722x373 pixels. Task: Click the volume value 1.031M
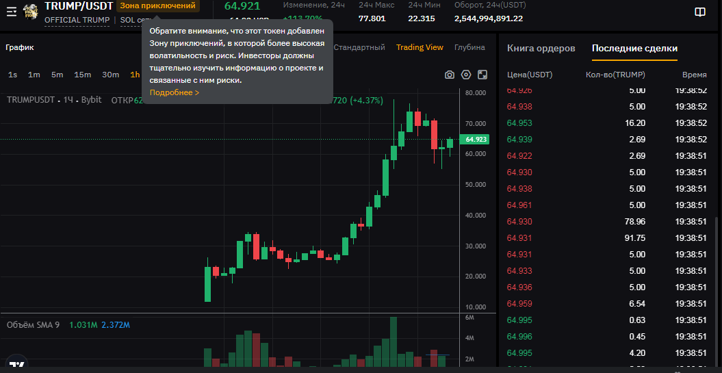pyautogui.click(x=83, y=325)
